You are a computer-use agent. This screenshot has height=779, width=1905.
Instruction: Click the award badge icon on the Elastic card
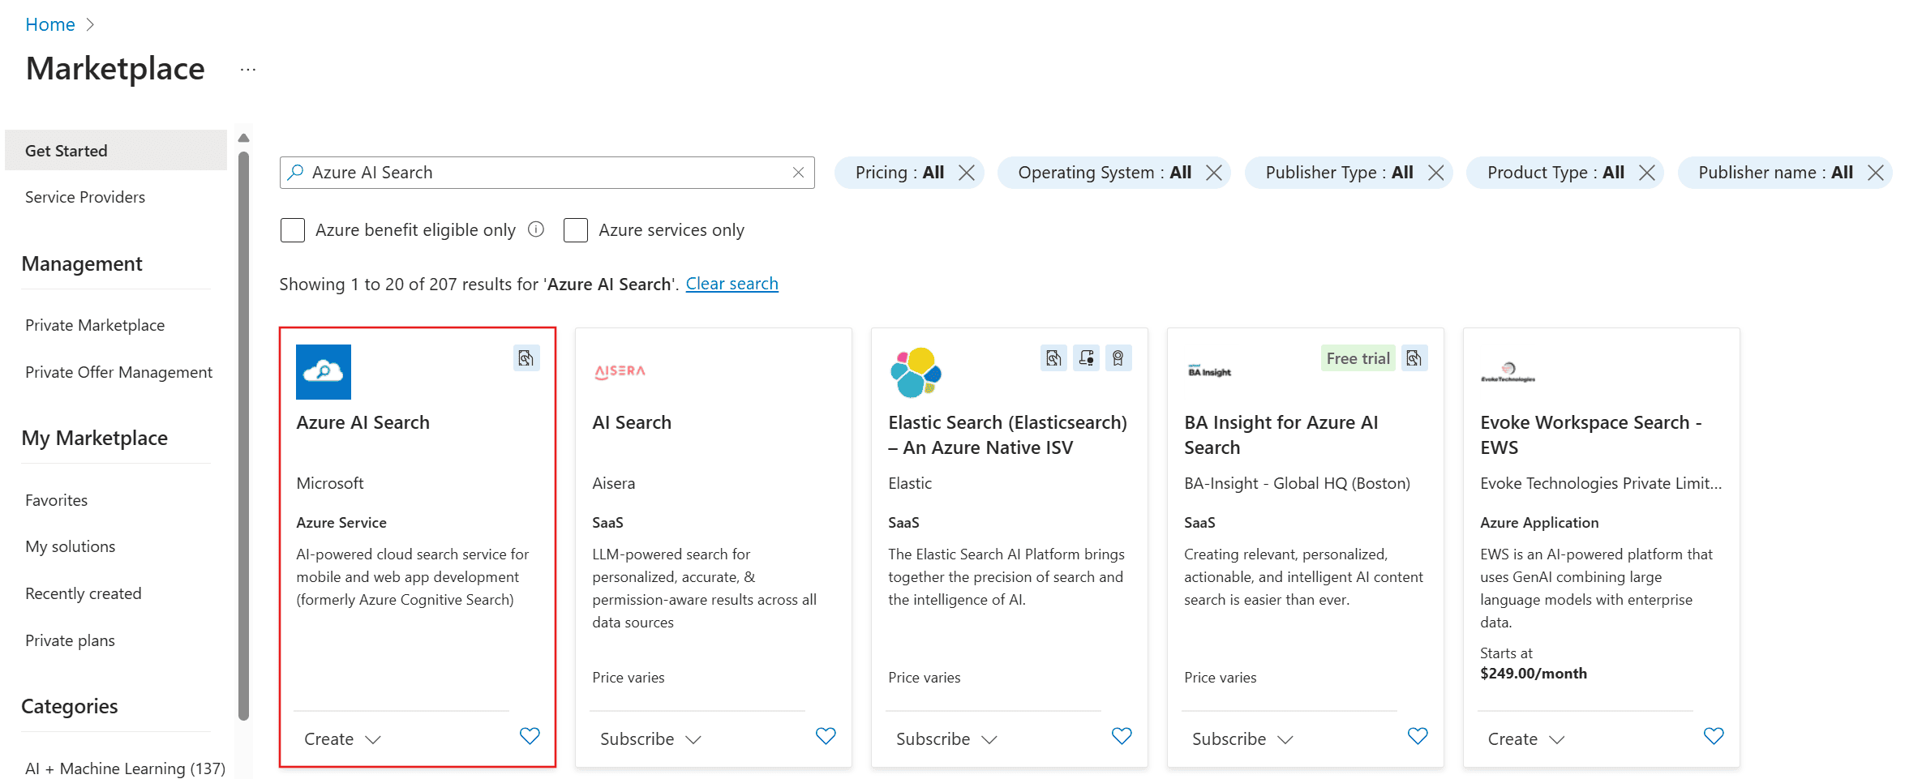1119,357
